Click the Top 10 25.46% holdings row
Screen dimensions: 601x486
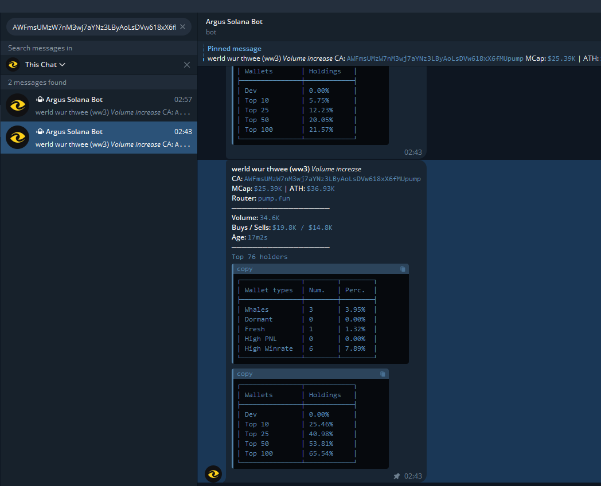tap(296, 424)
